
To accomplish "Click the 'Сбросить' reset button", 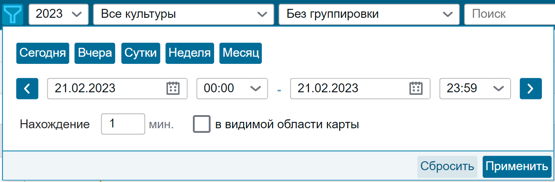I will pyautogui.click(x=448, y=167).
